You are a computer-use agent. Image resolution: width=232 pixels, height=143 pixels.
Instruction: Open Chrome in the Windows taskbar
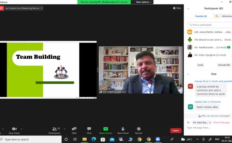(140, 139)
